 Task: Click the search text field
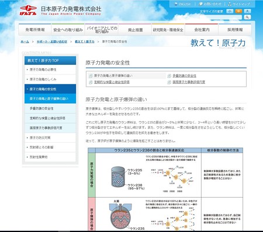[221, 17]
